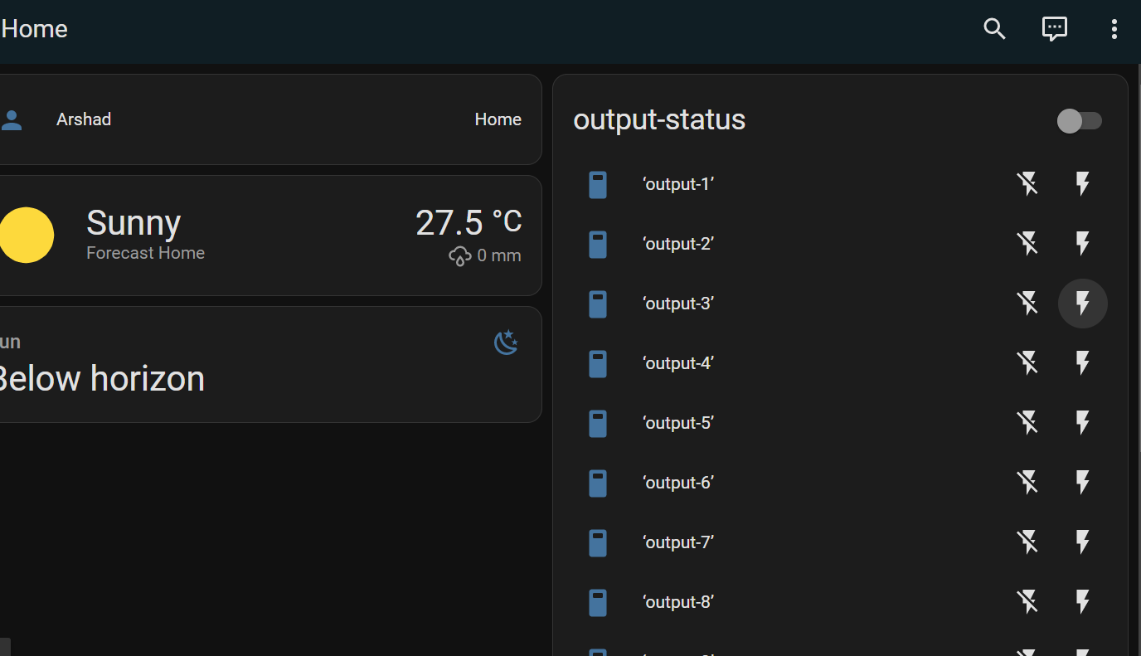Turn on output-3 with flash icon
Image resolution: width=1141 pixels, height=656 pixels.
click(x=1082, y=304)
